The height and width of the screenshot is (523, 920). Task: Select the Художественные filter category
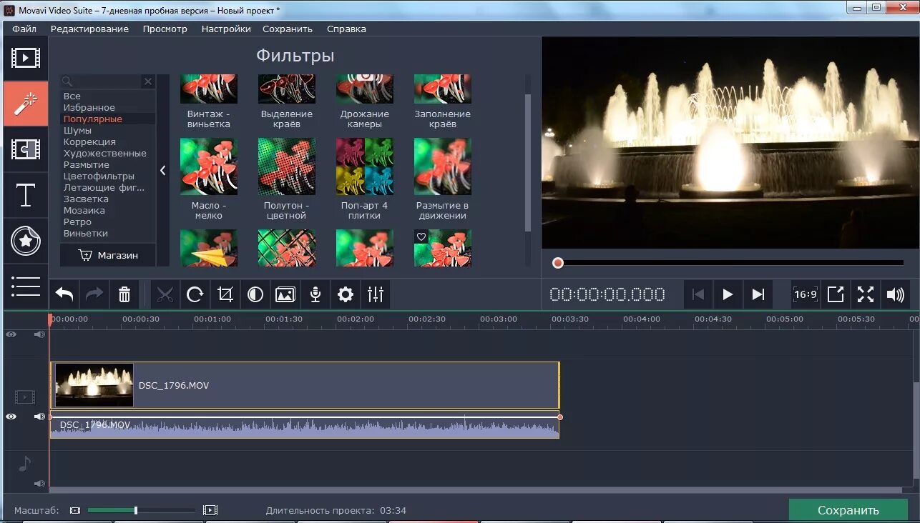pyautogui.click(x=104, y=153)
